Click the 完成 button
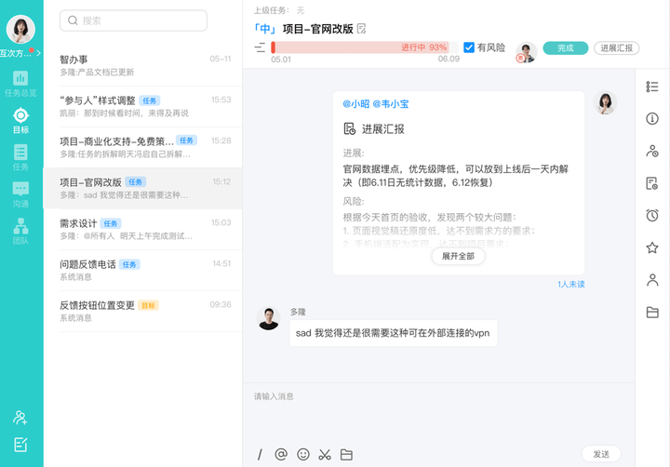The height and width of the screenshot is (467, 670). click(566, 47)
